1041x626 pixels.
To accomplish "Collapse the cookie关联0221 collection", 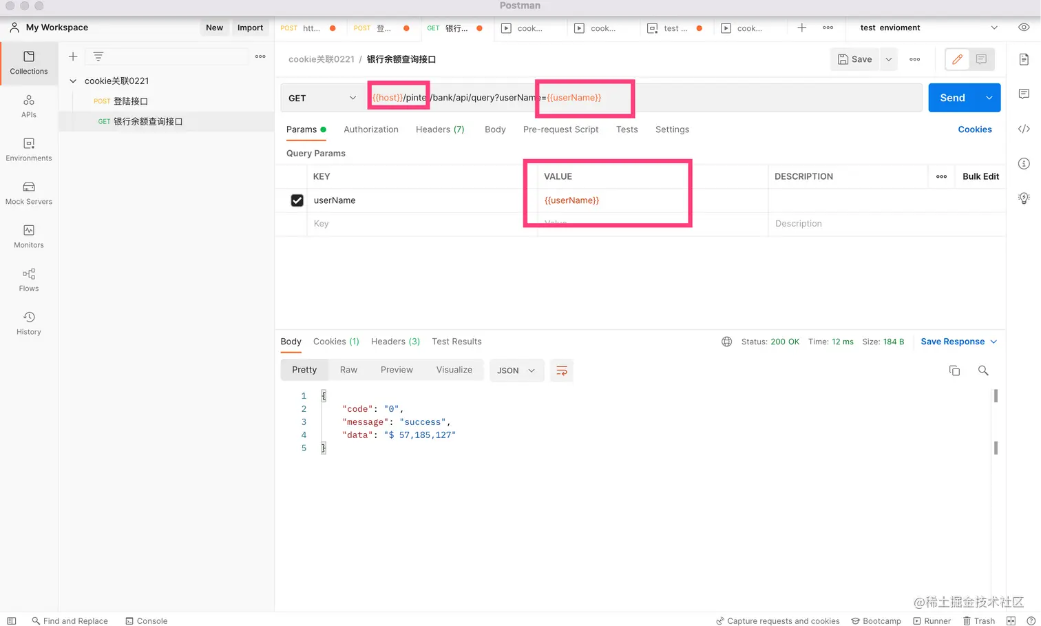I will (73, 81).
